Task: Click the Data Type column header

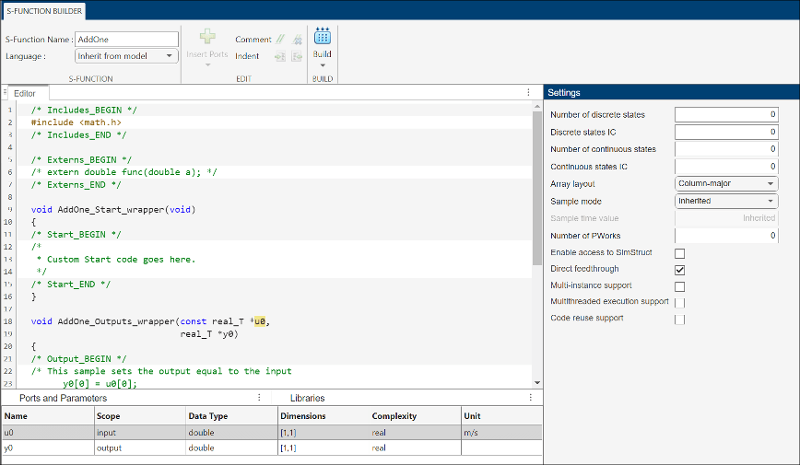Action: 231,416
